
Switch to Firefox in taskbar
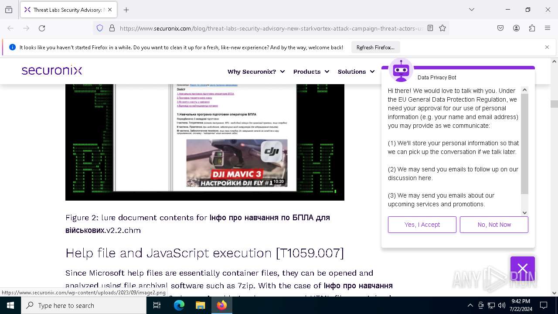pos(221,305)
